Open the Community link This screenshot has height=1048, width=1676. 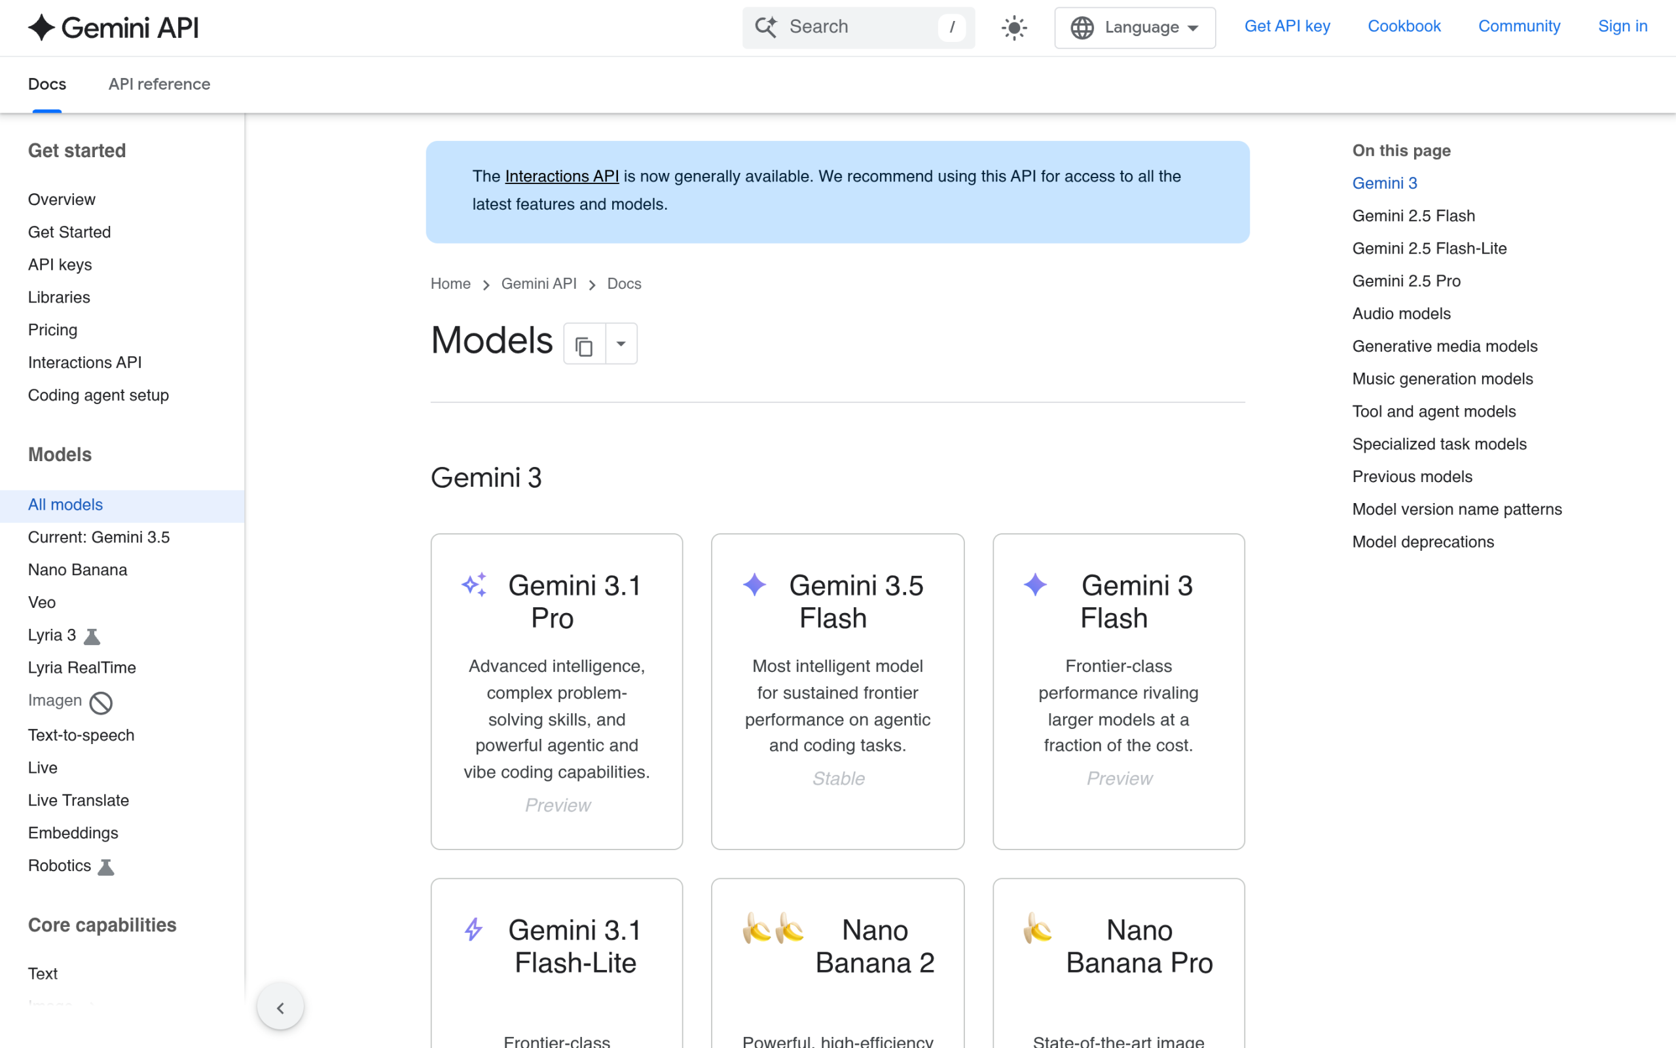pos(1519,26)
